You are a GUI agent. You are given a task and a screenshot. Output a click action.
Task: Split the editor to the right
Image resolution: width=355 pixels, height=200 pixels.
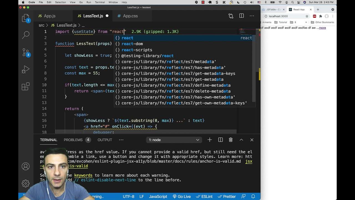[x=242, y=16]
